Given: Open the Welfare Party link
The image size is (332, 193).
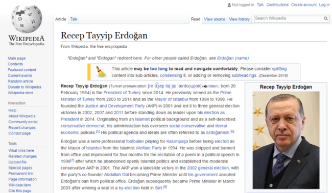Looking at the screenshot, I should tap(149, 148).
